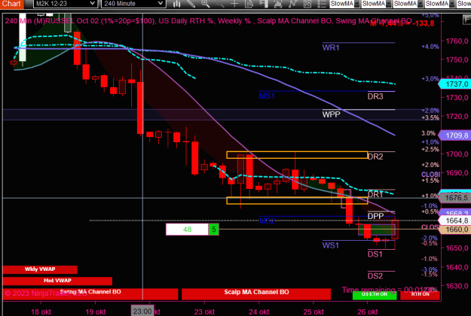Screen dimensions: 471x316
Task: Click the Time remaining text
Action: 390,290
